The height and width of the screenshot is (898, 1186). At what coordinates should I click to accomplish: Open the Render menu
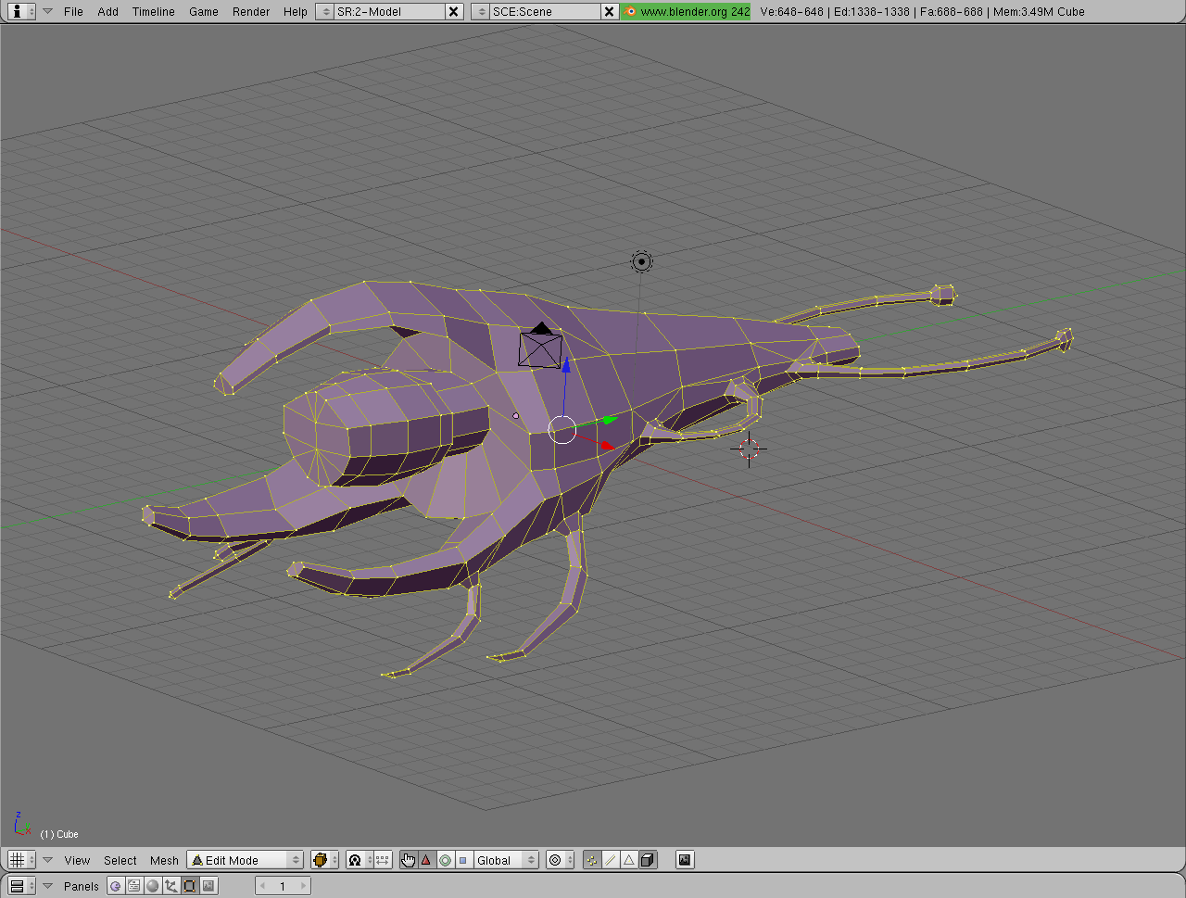[x=251, y=12]
